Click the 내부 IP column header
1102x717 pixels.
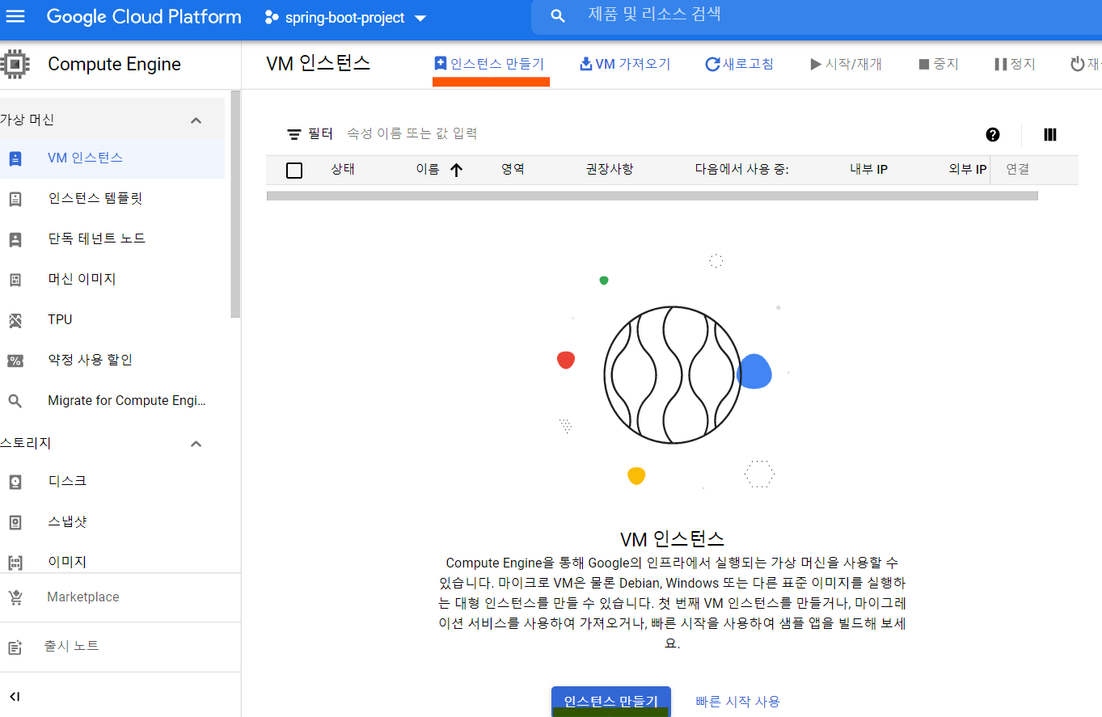point(868,170)
